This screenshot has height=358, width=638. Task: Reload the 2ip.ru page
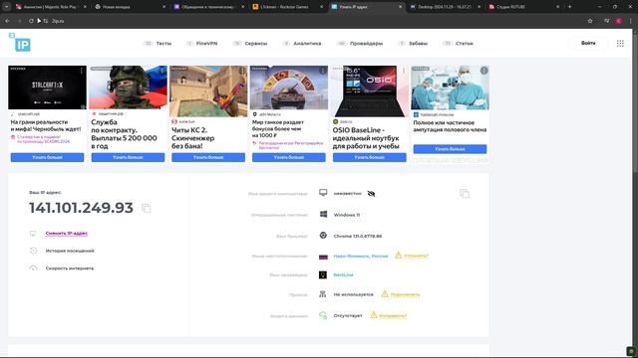pyautogui.click(x=31, y=21)
